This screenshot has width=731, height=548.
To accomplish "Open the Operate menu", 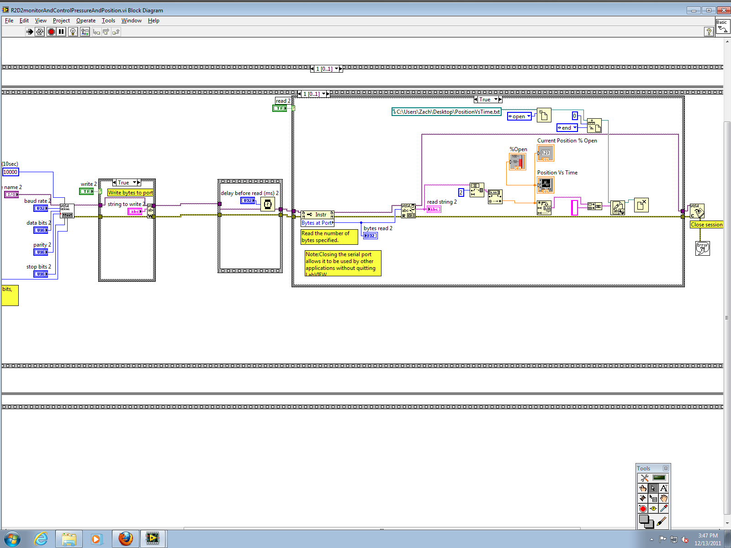I will point(86,21).
